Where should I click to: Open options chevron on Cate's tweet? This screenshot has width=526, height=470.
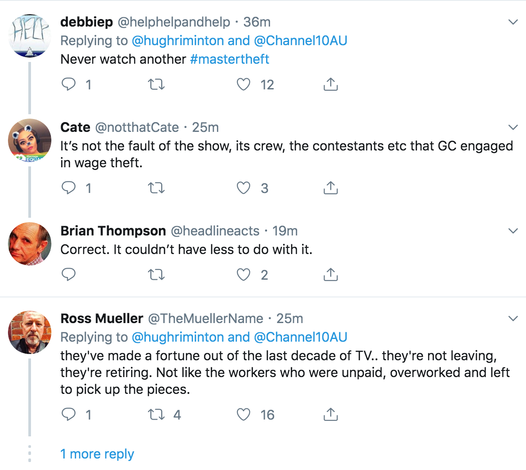click(x=513, y=127)
